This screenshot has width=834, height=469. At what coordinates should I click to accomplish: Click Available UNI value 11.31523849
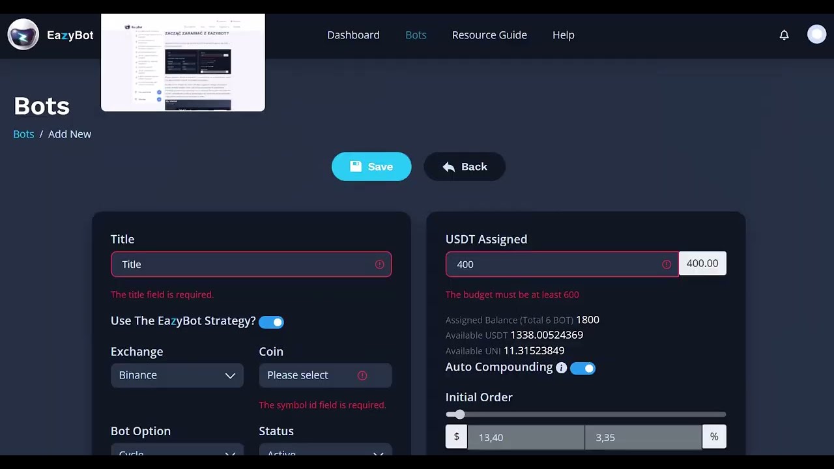pos(534,350)
